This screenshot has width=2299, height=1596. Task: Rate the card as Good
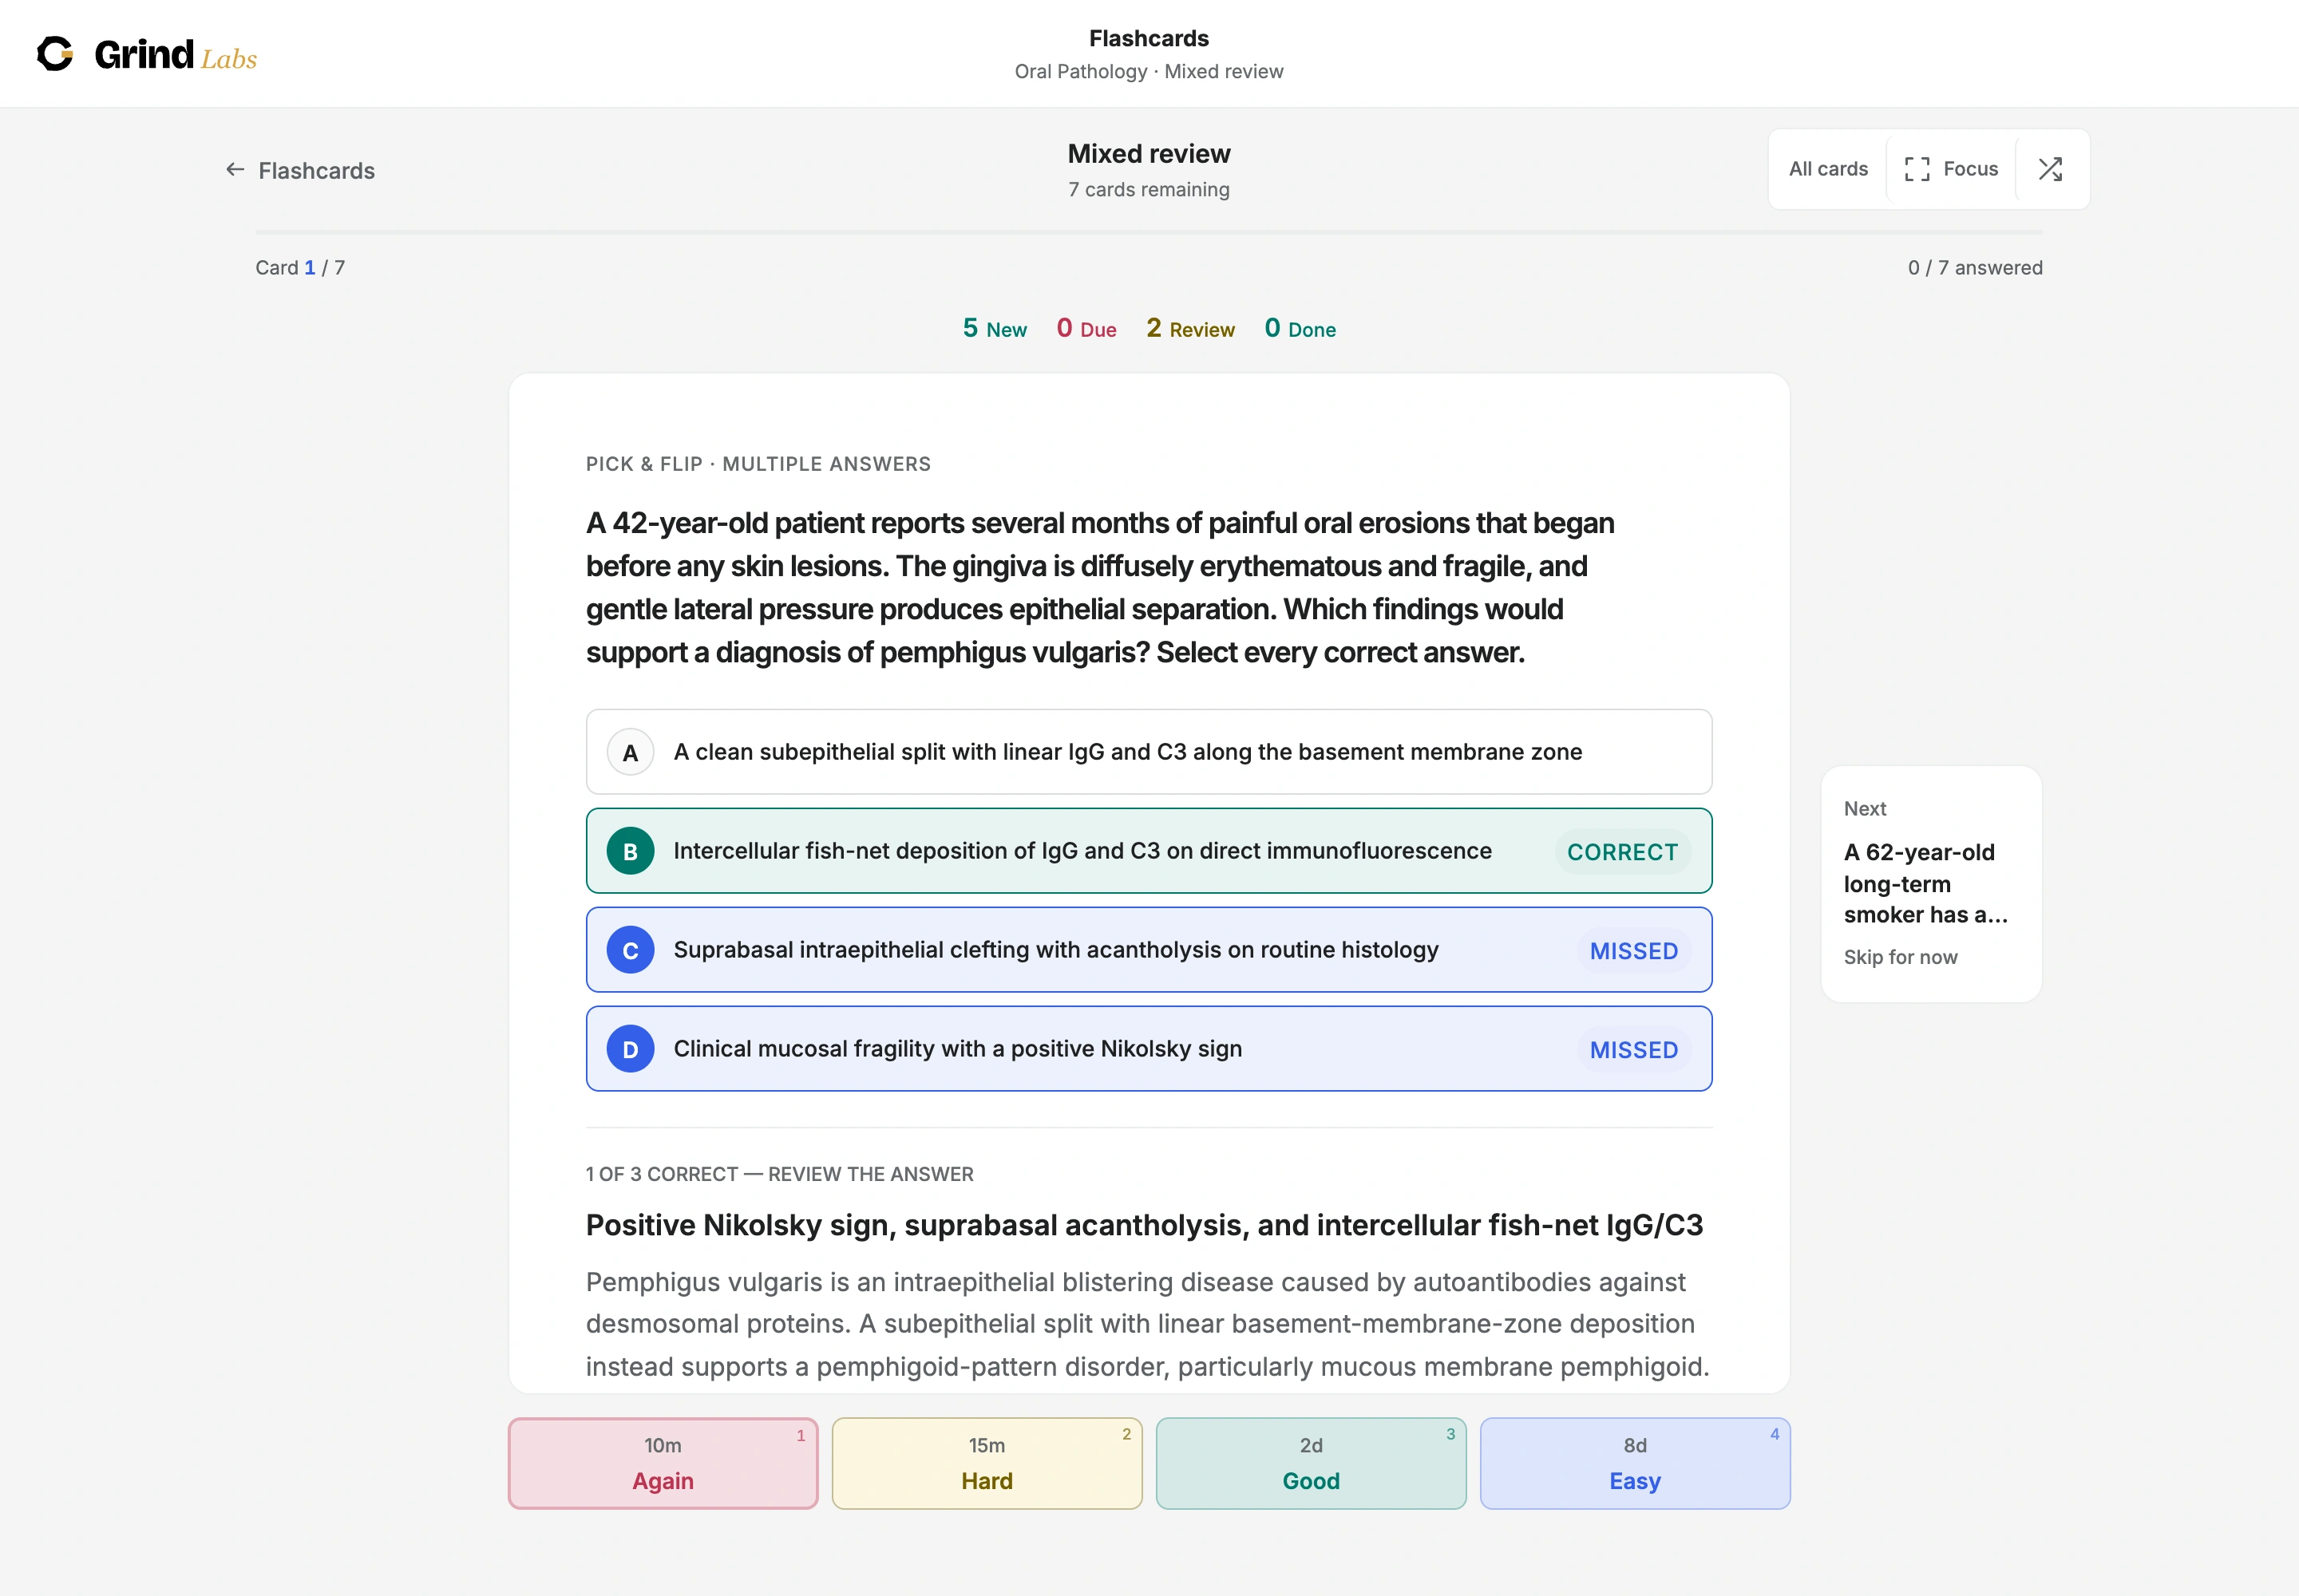1311,1463
